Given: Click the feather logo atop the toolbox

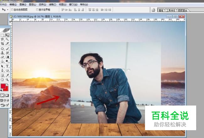Looking at the screenshot, I should pyautogui.click(x=5, y=30).
